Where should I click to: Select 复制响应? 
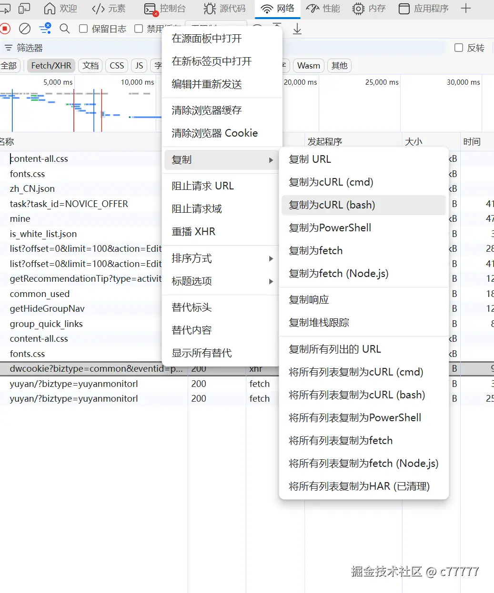[363, 300]
